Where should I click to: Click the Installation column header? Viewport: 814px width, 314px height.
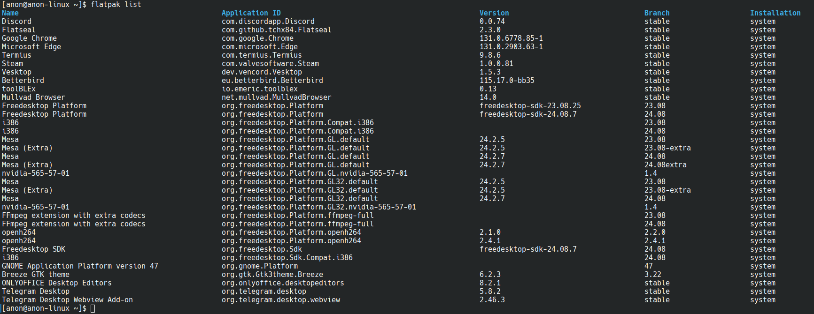(775, 13)
